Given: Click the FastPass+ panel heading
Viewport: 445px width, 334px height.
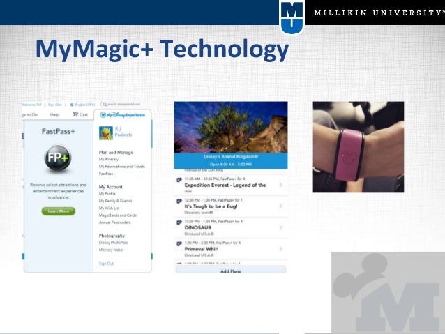Looking at the screenshot, I should [x=58, y=131].
